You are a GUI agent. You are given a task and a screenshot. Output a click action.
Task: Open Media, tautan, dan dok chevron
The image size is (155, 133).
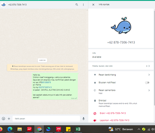(x=149, y=66)
